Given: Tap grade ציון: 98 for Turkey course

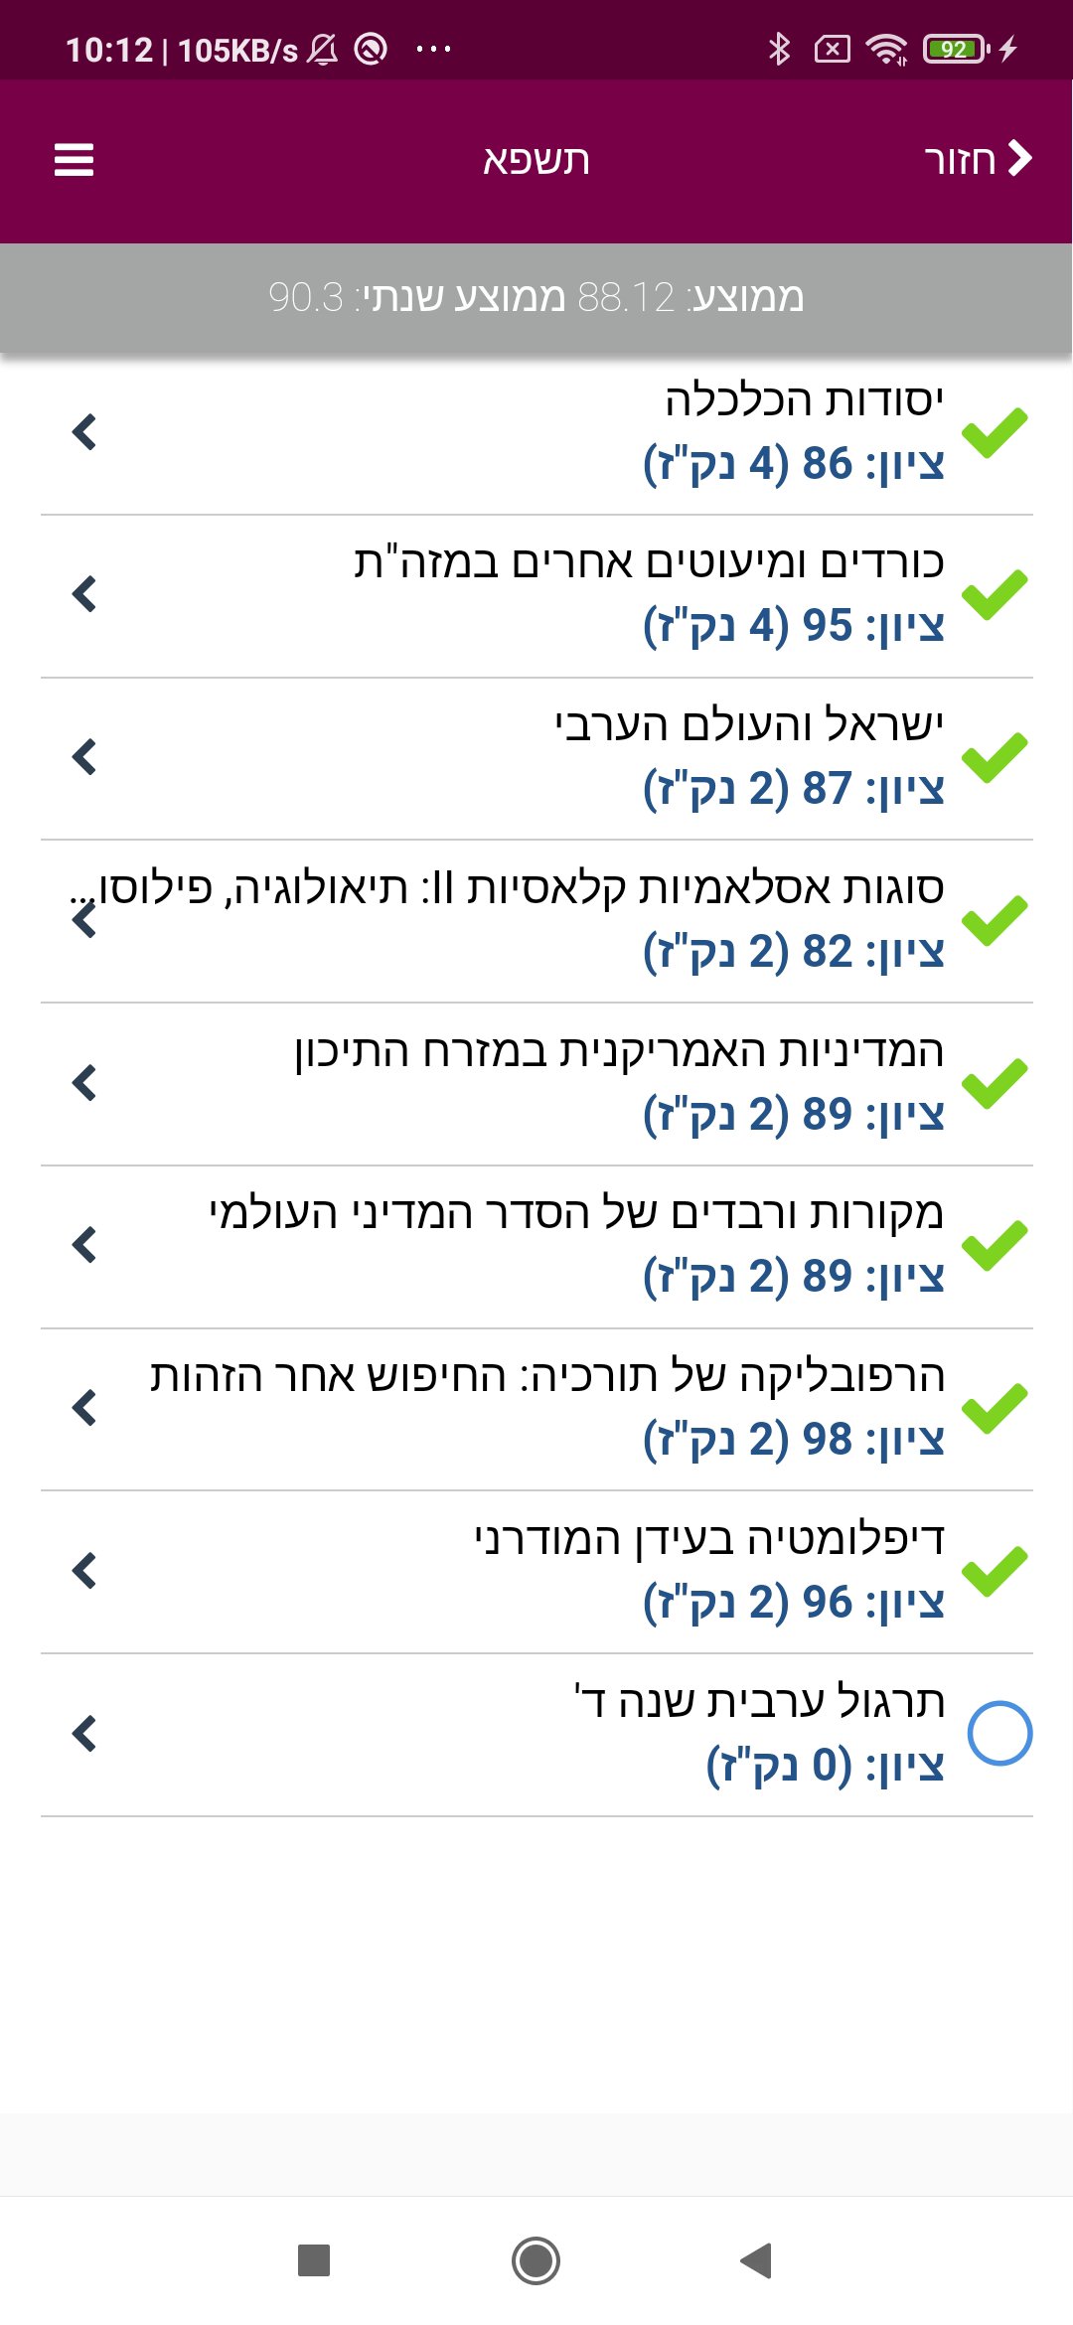Looking at the screenshot, I should coord(794,1440).
